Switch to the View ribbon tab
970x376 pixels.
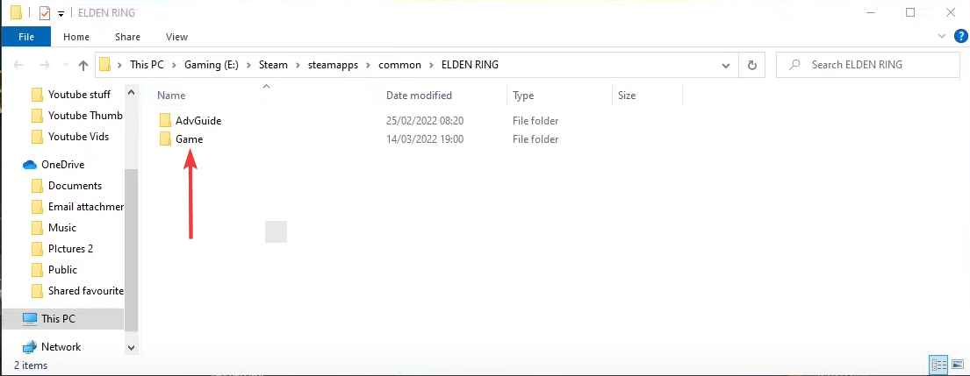click(x=176, y=37)
